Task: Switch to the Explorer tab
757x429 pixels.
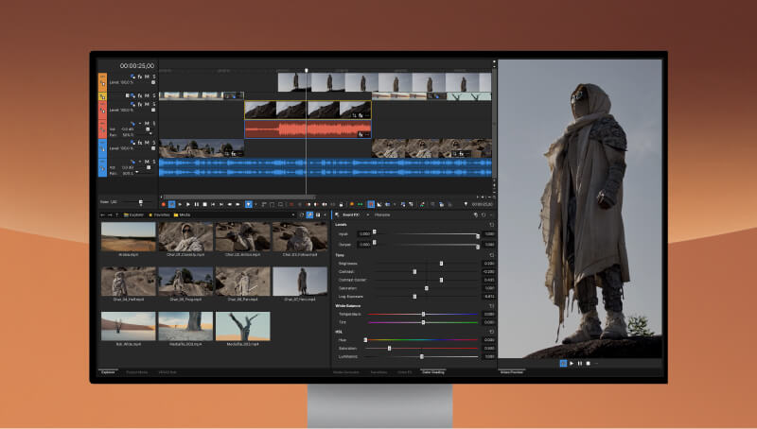Action: tap(108, 372)
